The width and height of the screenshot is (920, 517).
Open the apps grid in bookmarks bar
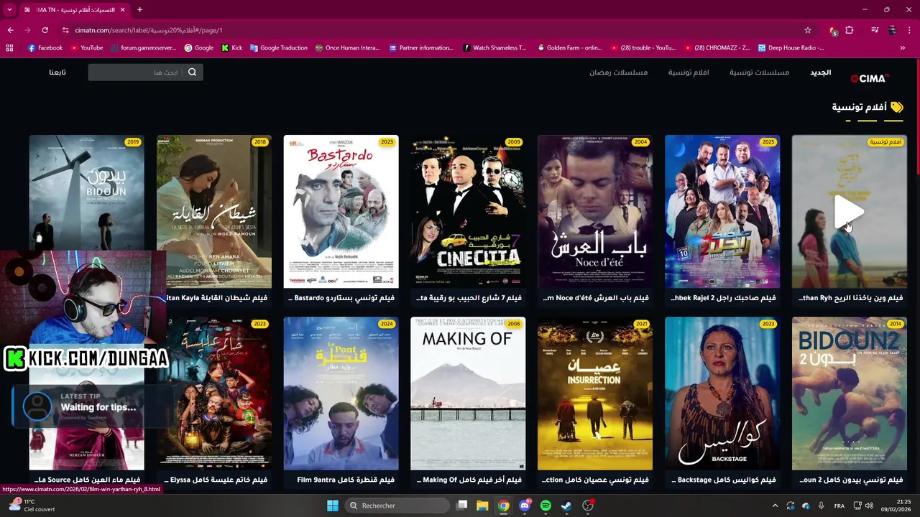pos(9,48)
